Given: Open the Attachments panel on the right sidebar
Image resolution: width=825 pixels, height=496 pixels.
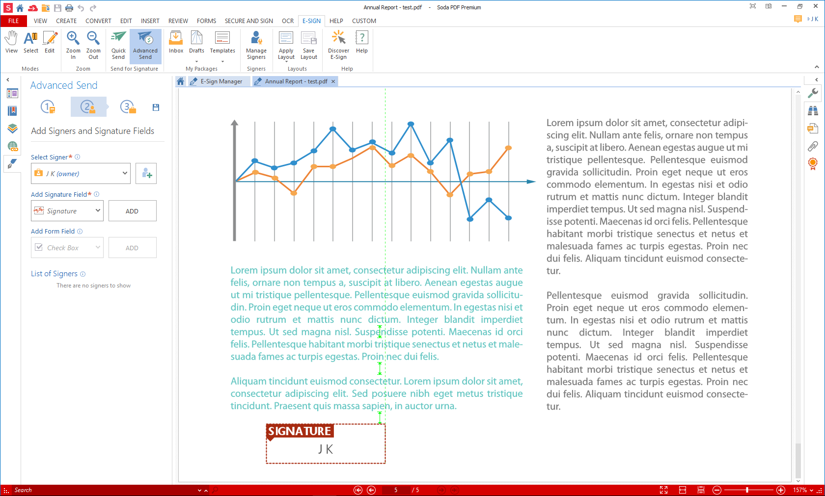Looking at the screenshot, I should coord(813,146).
